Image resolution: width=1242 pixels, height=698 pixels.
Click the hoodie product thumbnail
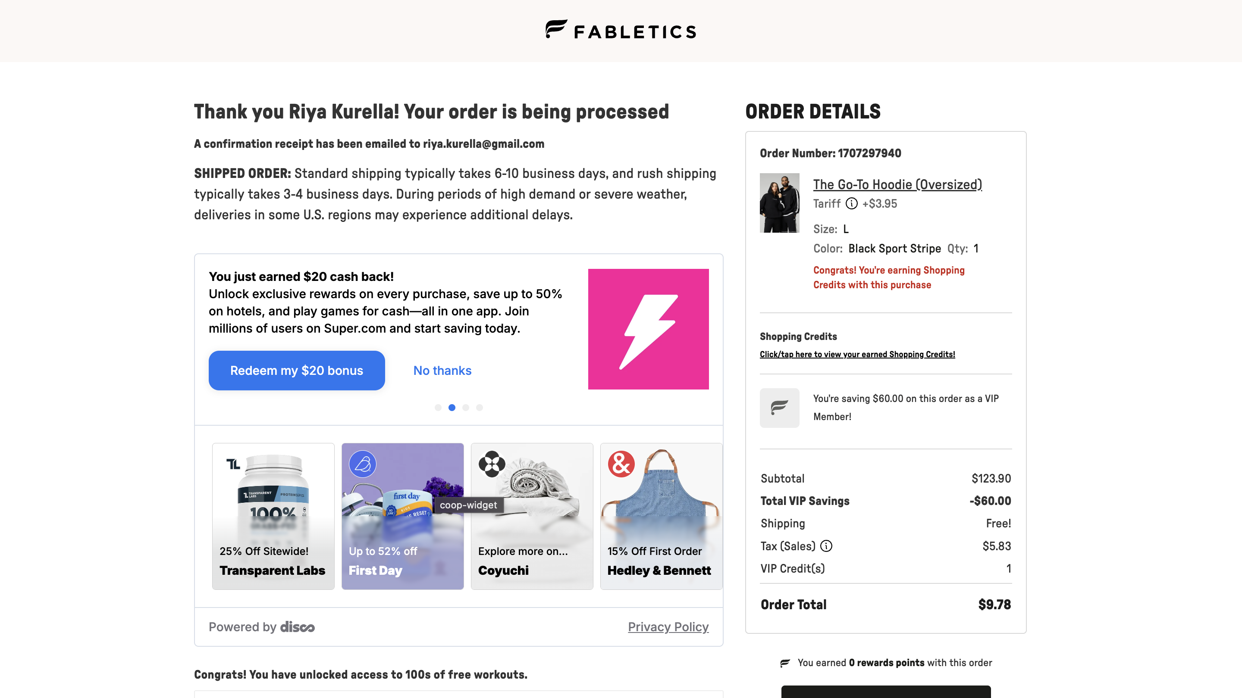(779, 203)
